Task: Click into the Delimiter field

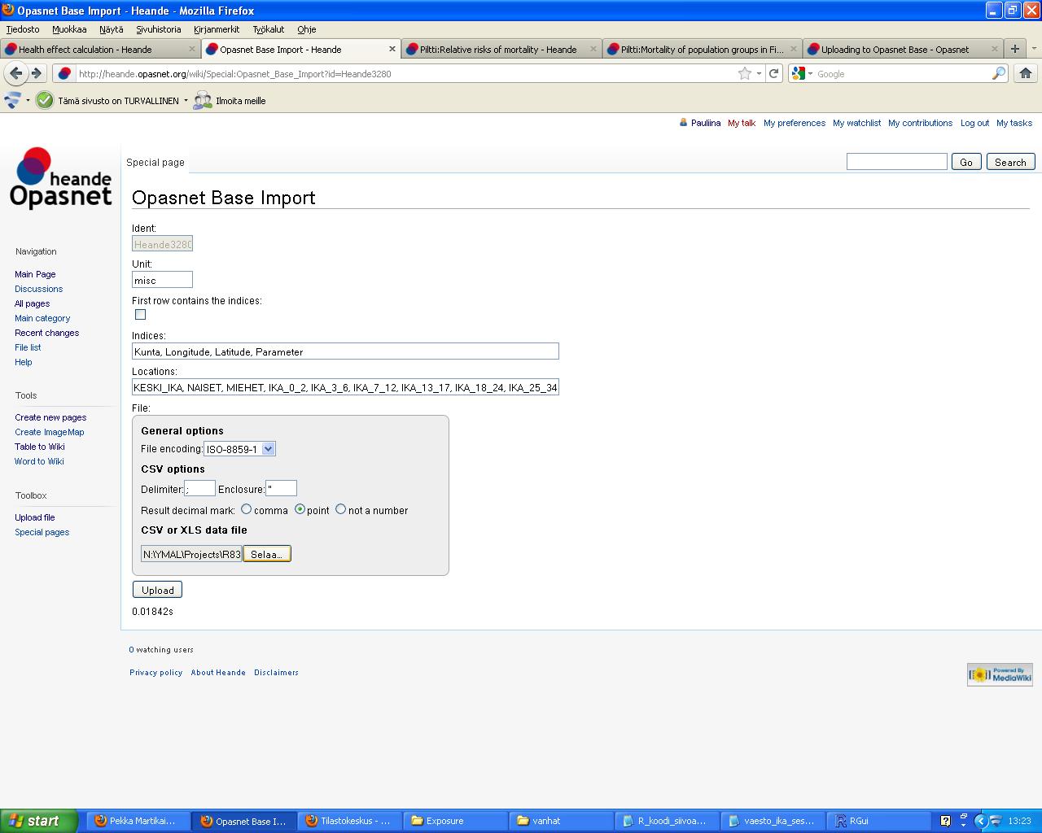Action: click(x=199, y=488)
